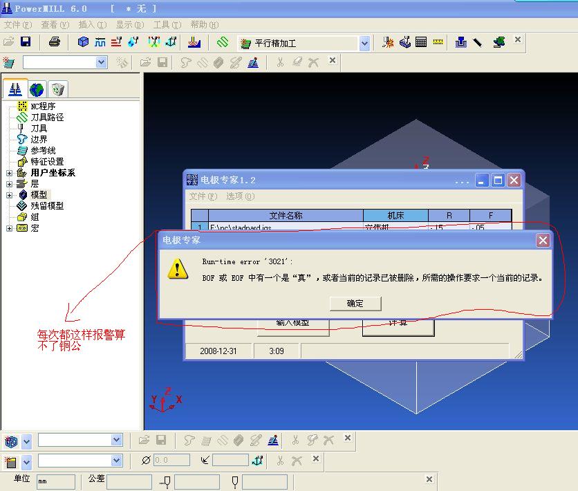The image size is (578, 491).
Task: Select 残留模型 tree item
Action: pyautogui.click(x=47, y=205)
